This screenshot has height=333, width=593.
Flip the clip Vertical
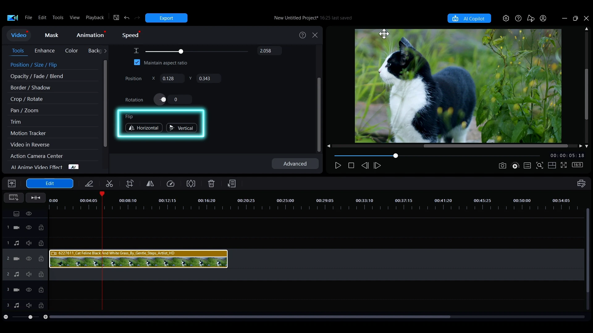click(x=182, y=128)
